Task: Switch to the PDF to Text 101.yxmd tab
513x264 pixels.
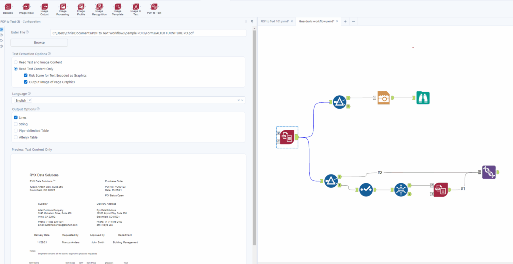Action: pyautogui.click(x=274, y=21)
